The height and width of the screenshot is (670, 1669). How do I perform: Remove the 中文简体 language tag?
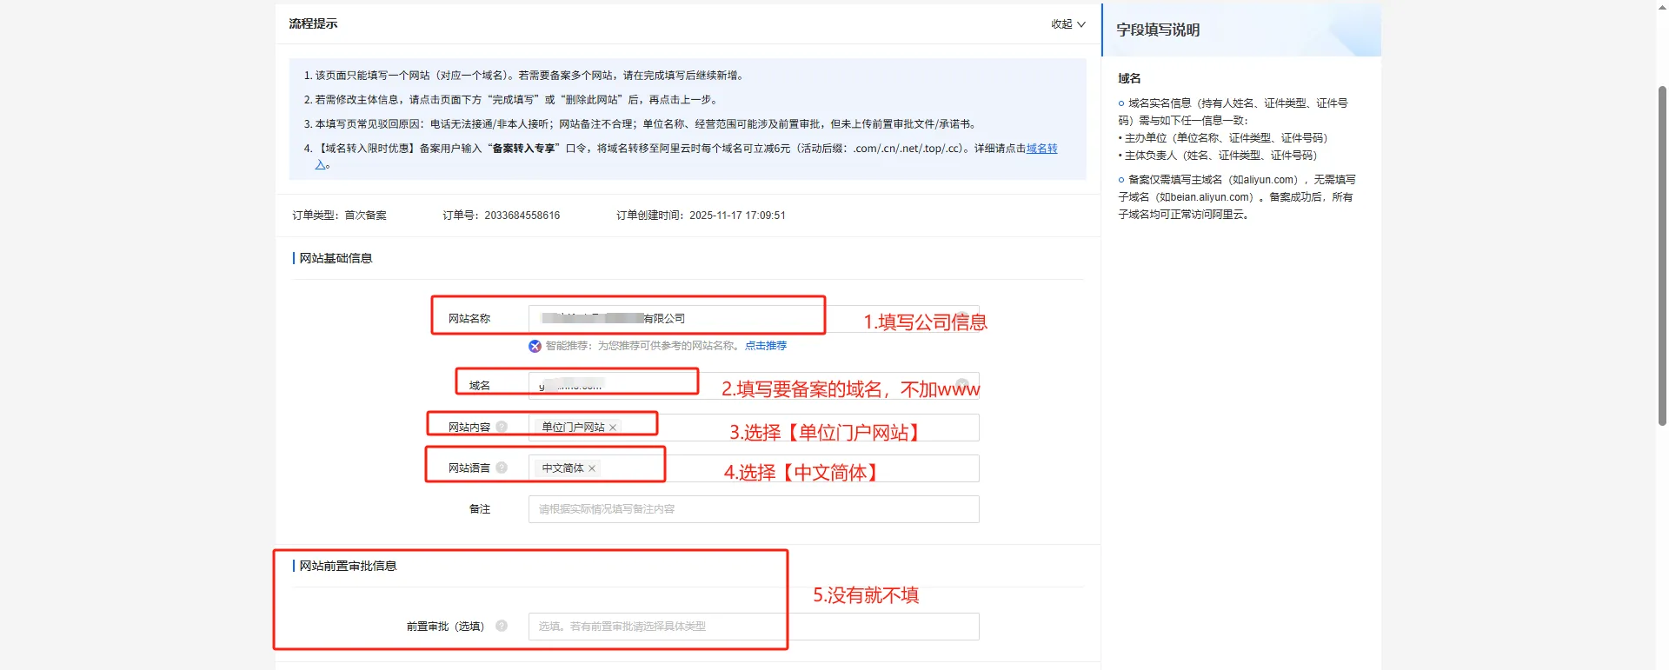coord(592,468)
